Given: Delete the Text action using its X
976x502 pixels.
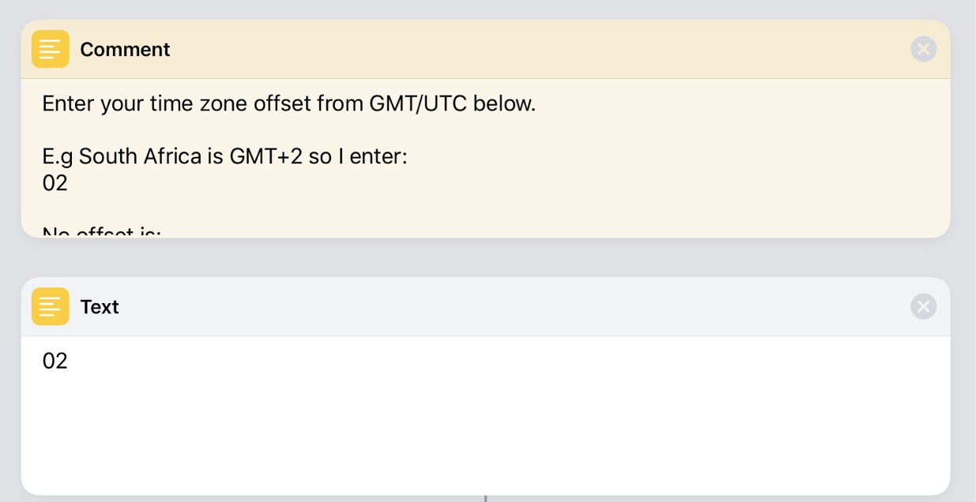Looking at the screenshot, I should coord(923,306).
